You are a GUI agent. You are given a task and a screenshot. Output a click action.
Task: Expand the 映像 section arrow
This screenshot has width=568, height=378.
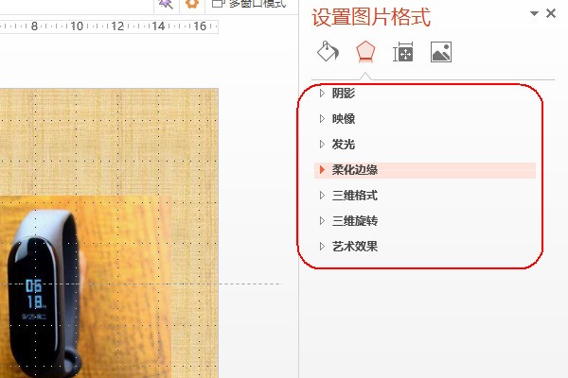322,119
